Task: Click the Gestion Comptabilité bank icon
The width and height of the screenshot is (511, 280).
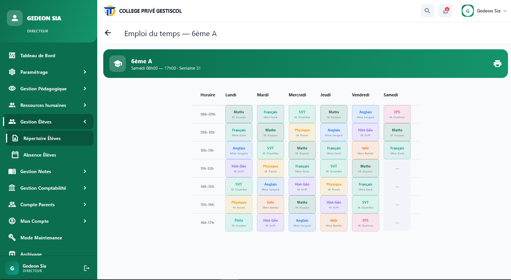Action: pos(12,188)
